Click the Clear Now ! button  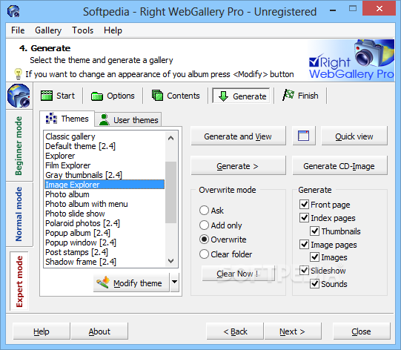click(238, 274)
